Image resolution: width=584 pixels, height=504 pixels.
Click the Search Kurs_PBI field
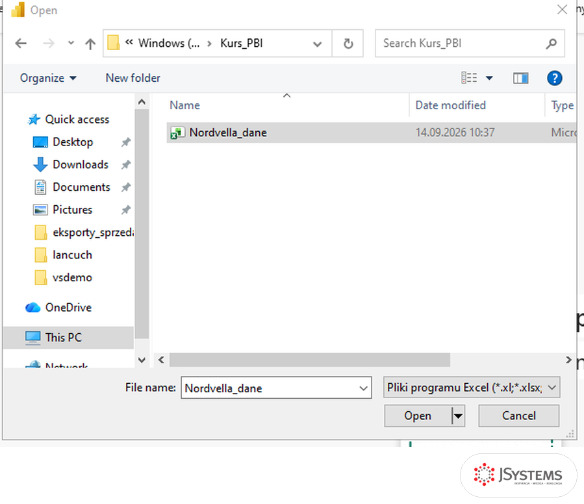click(x=470, y=44)
